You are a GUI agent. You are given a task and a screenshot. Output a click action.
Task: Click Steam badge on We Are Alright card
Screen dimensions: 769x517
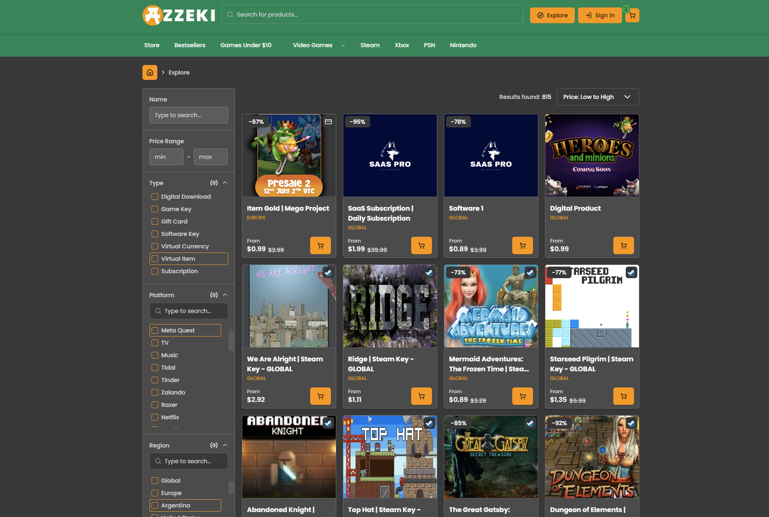tap(328, 272)
